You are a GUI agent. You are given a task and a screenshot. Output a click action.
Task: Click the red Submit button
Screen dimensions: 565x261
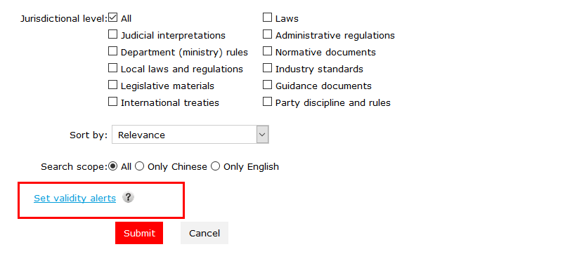pos(139,233)
